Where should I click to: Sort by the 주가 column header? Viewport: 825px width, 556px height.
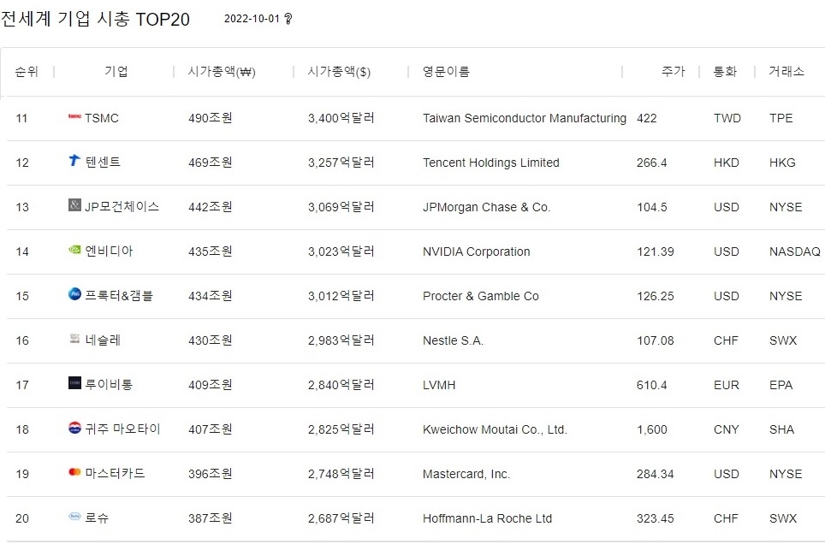(x=673, y=72)
